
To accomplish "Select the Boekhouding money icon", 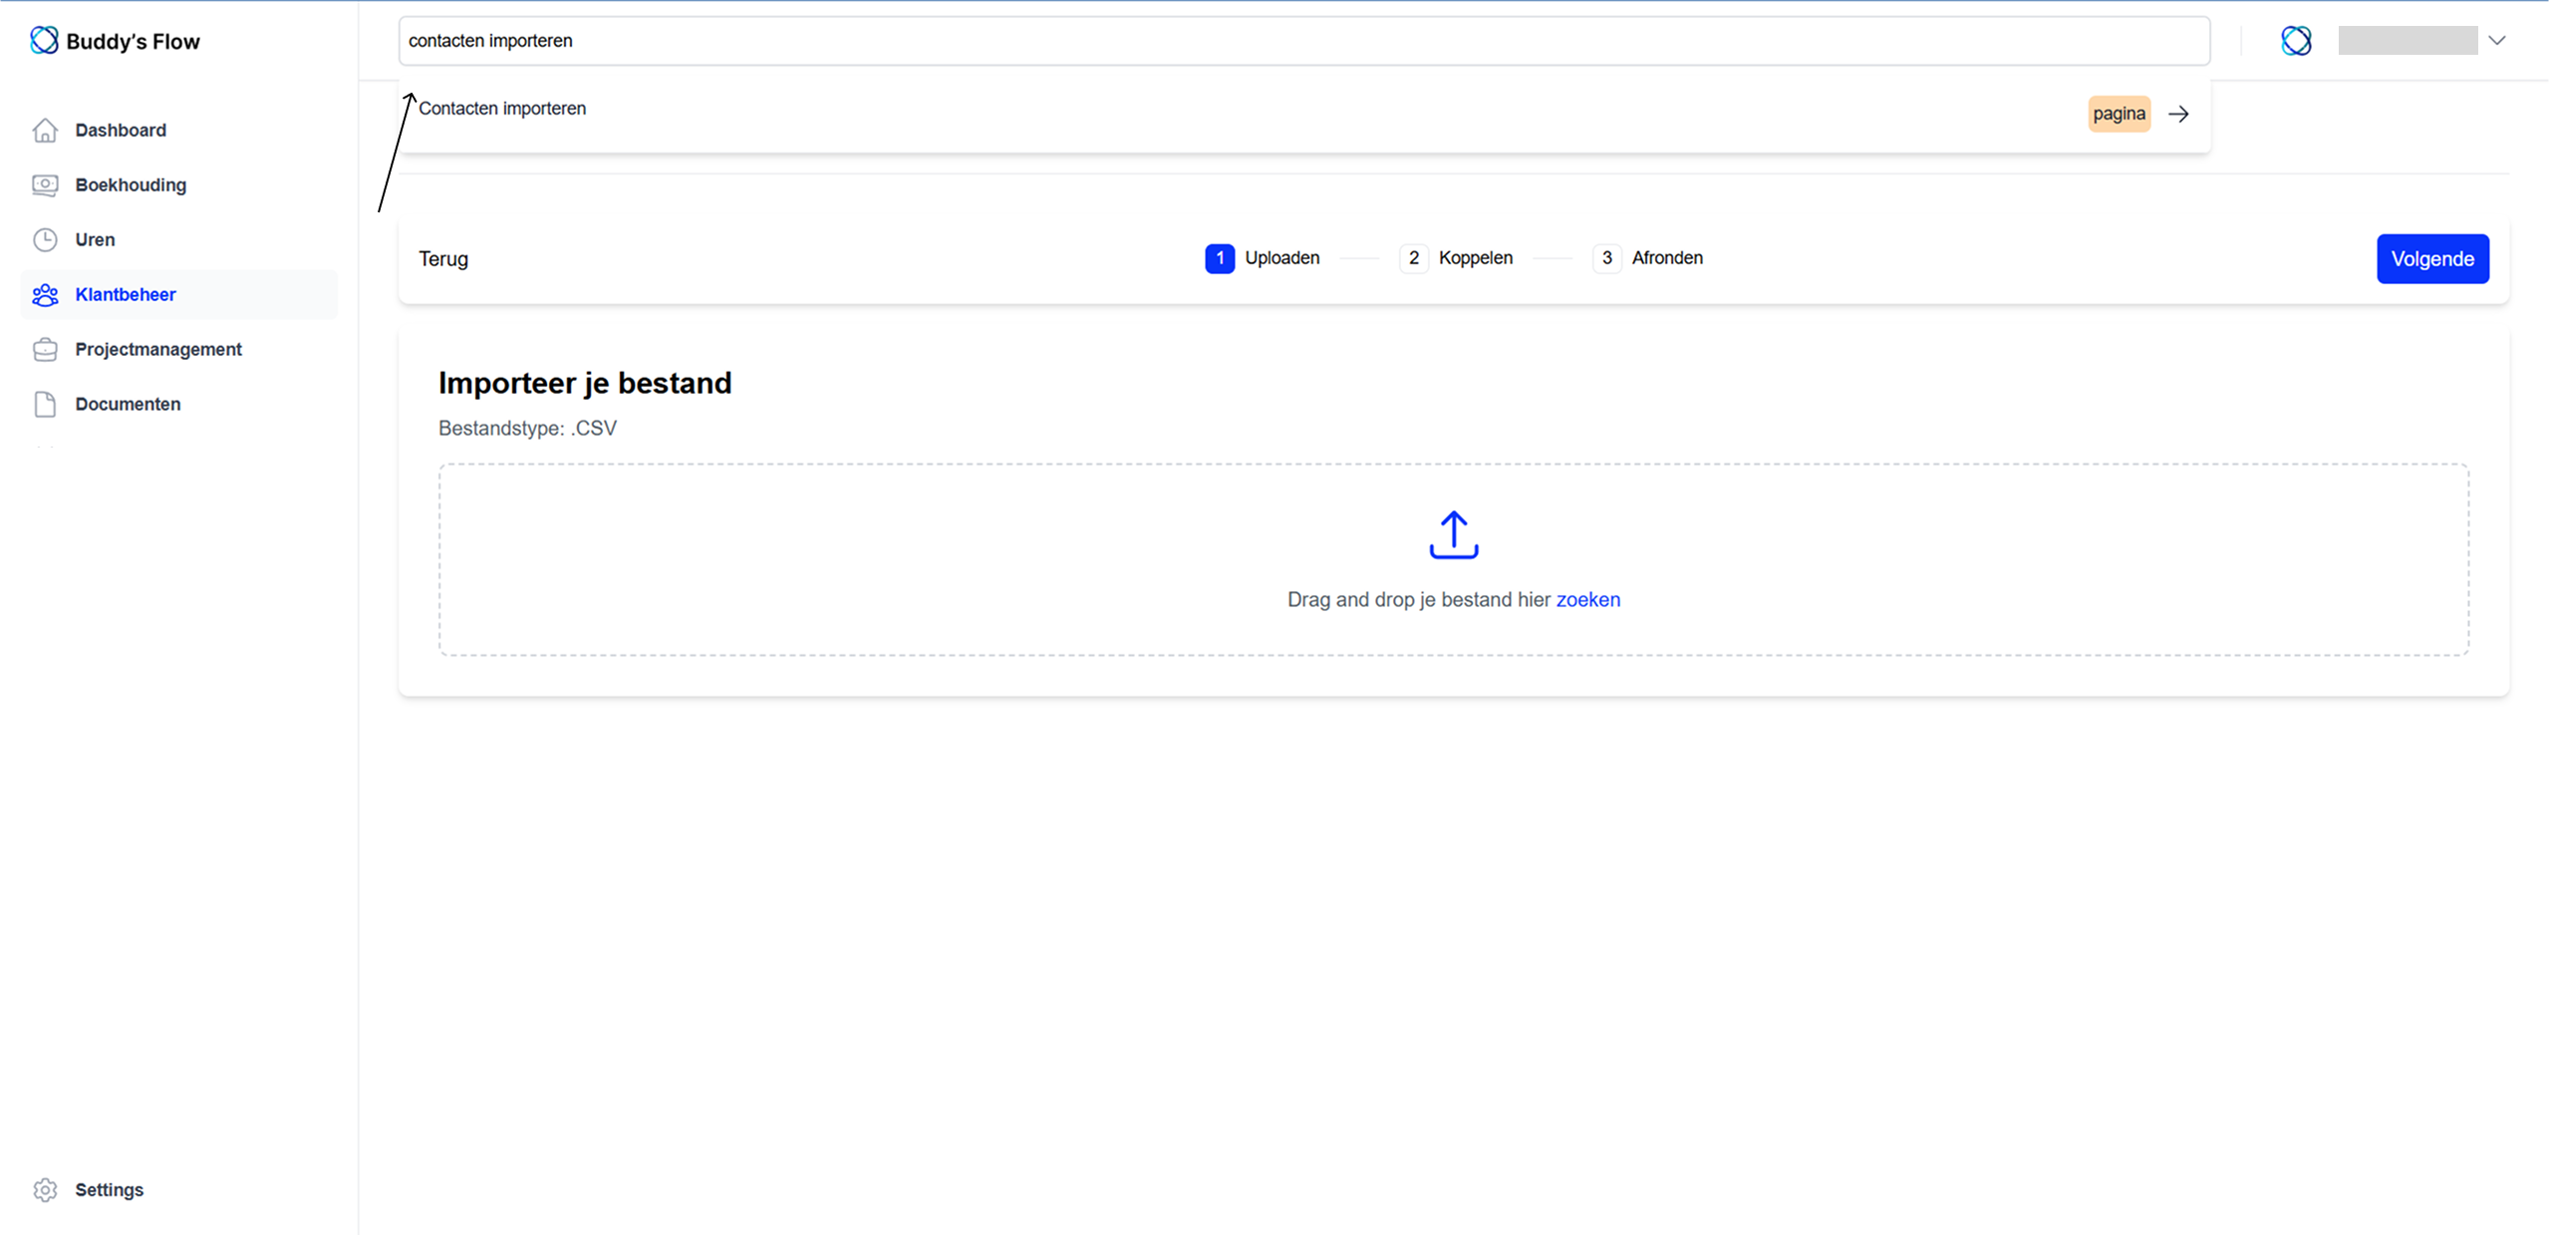I will [x=45, y=185].
